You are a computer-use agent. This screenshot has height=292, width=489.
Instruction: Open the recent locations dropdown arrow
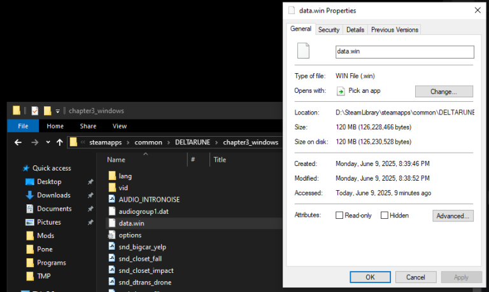47,142
